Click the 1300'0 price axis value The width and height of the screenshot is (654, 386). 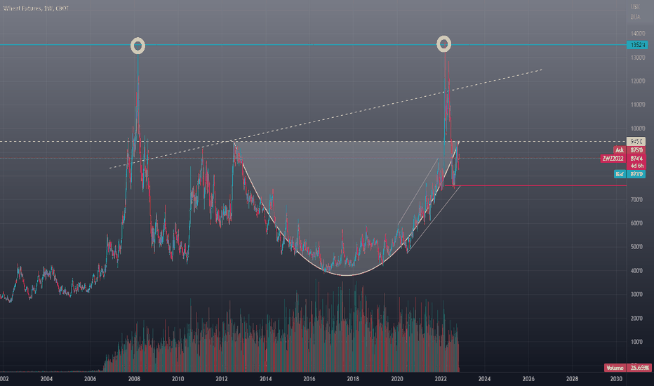[638, 58]
